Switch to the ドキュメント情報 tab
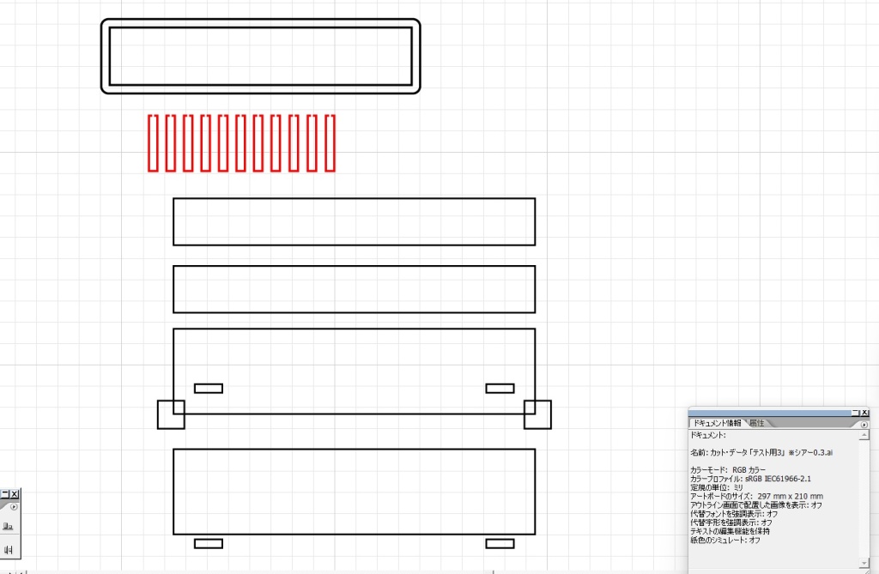This screenshot has height=574, width=879. [x=718, y=423]
